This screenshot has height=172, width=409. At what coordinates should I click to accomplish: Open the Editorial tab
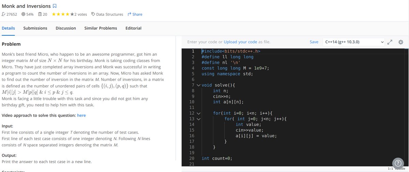pos(133,28)
